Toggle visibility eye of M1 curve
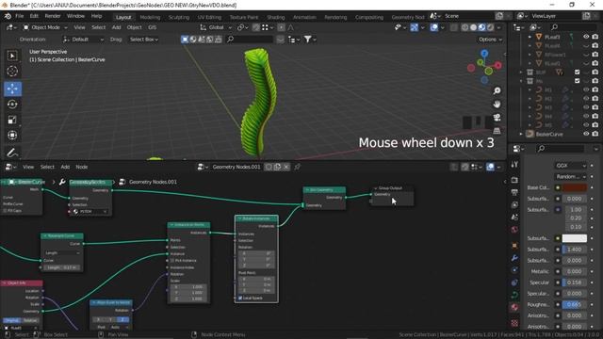Screen dimensions: 603x339 (x=586, y=89)
